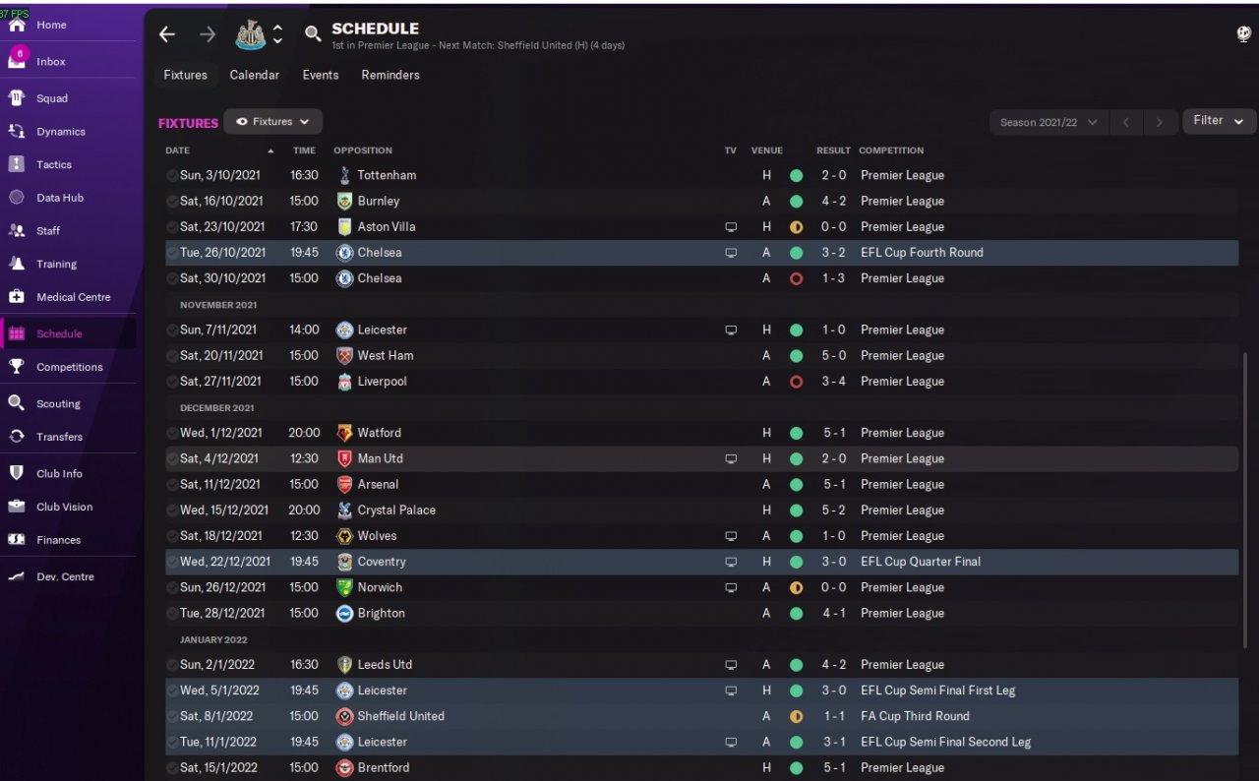Sort fixtures by Date column header
The width and height of the screenshot is (1259, 781).
pos(178,150)
